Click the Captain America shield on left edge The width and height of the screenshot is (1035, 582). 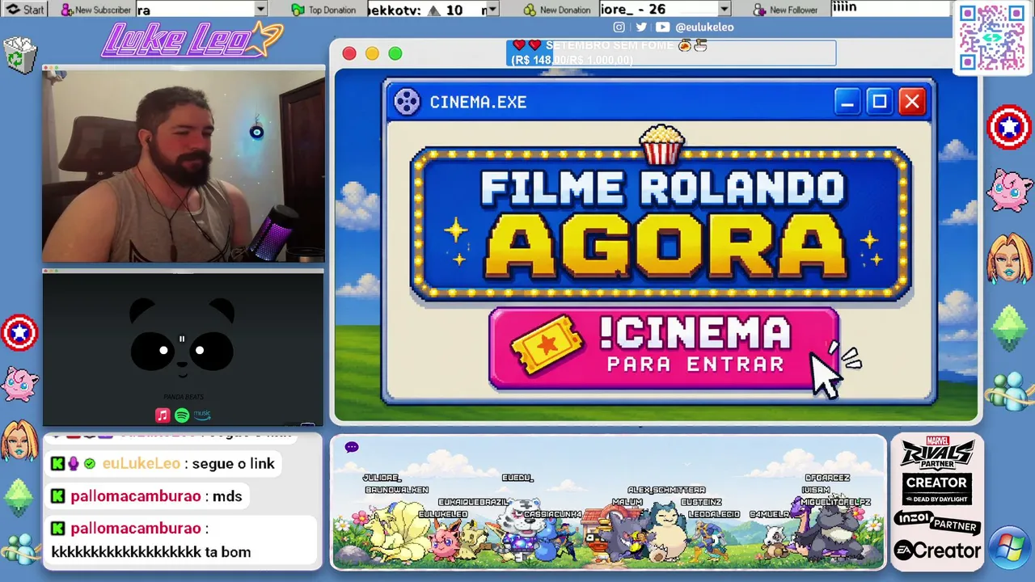pyautogui.click(x=19, y=332)
